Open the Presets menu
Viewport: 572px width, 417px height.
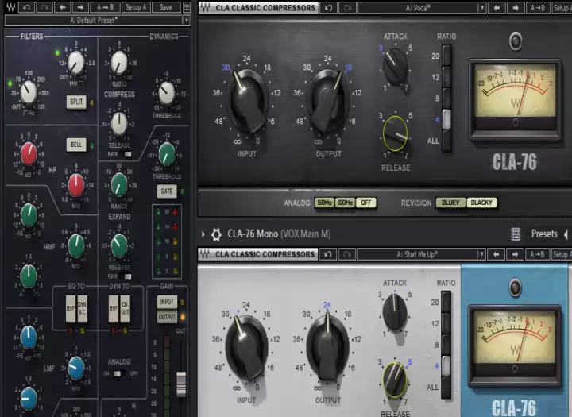tap(544, 234)
